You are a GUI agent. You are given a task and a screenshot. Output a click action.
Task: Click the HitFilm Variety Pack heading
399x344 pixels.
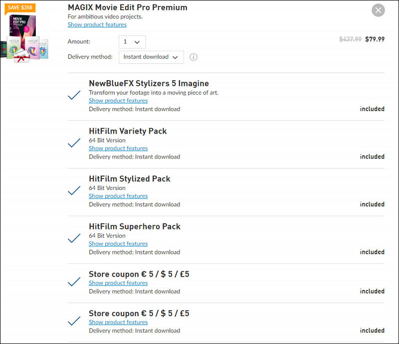[x=128, y=131]
